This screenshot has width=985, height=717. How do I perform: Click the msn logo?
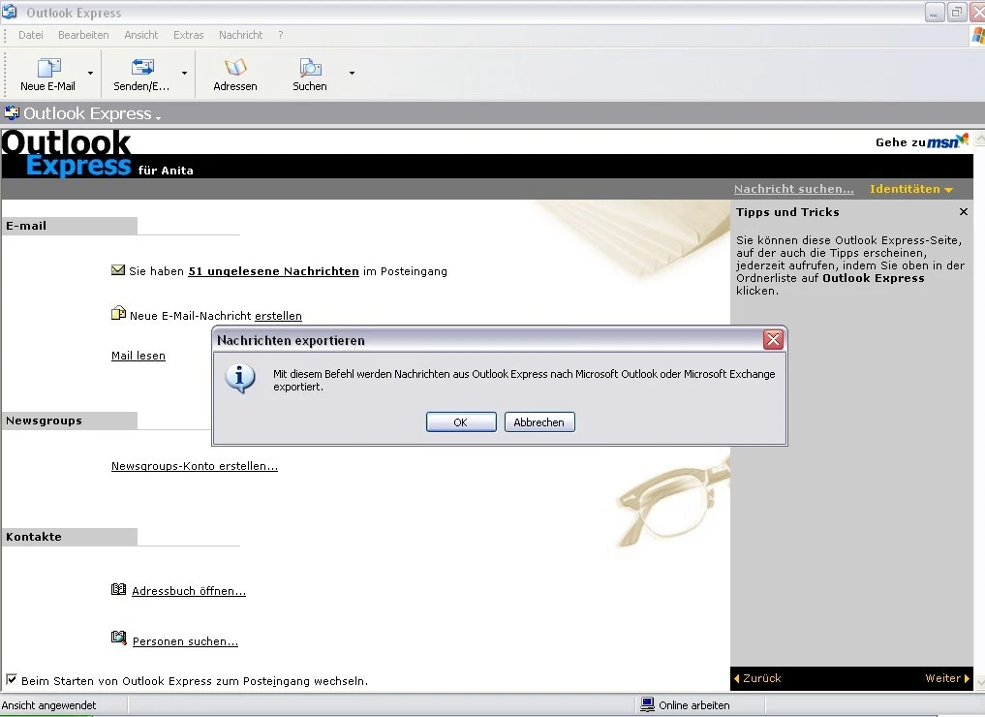[948, 141]
